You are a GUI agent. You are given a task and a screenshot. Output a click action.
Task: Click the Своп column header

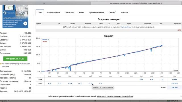click(x=160, y=24)
